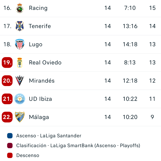This screenshot has width=161, height=161.
Task: Open the Racing team name link
Action: point(38,8)
